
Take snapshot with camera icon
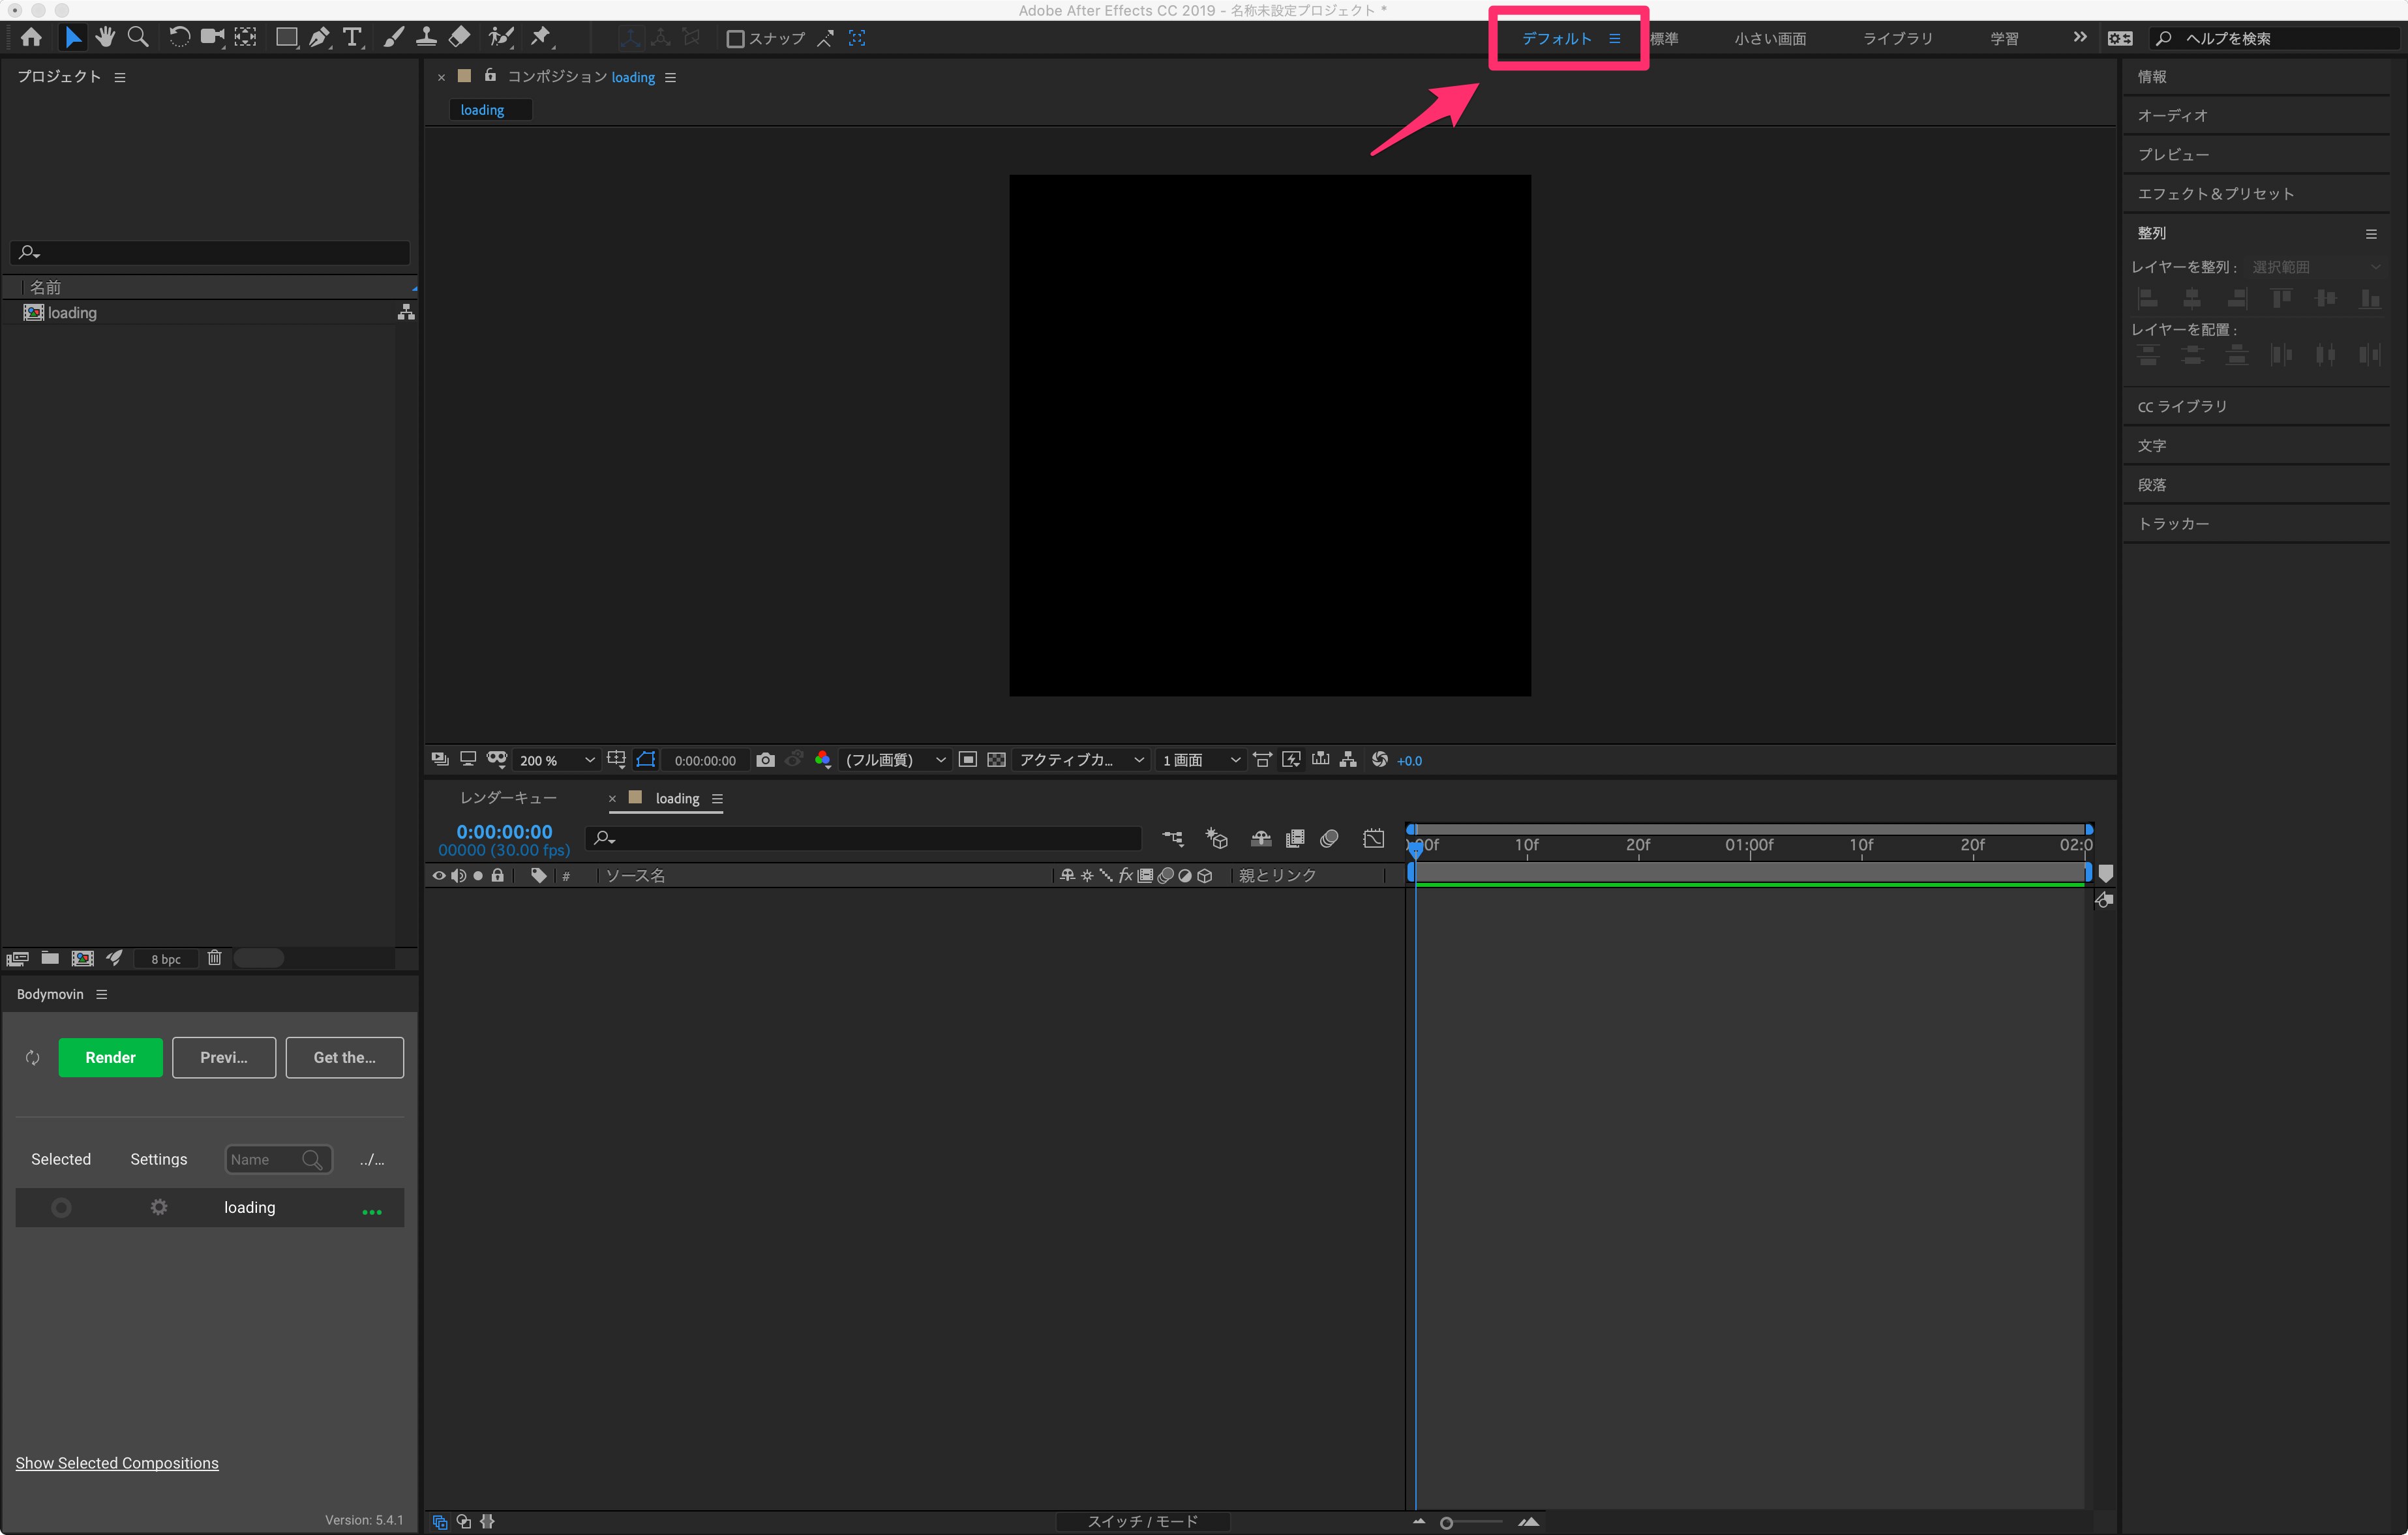(765, 760)
